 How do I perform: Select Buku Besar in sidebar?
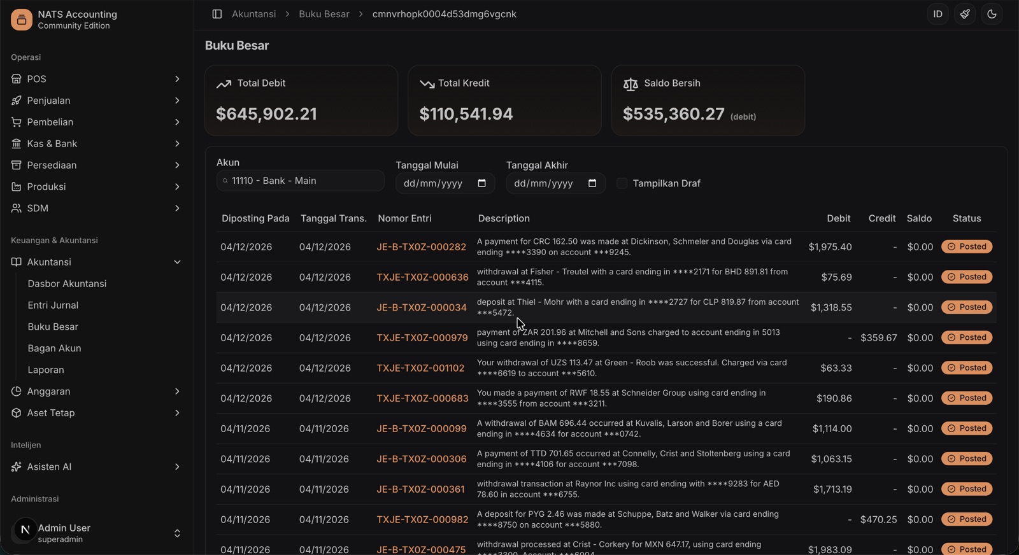click(53, 327)
